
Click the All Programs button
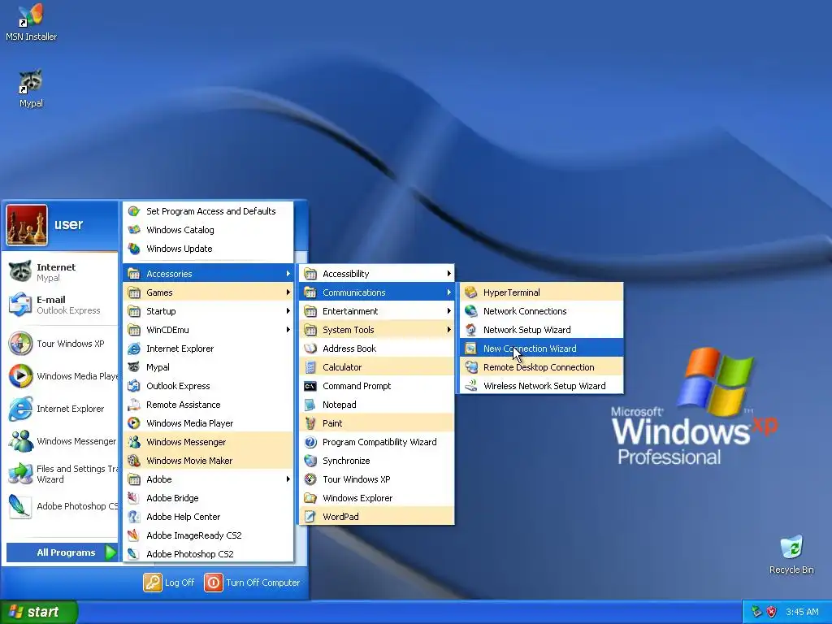pos(62,552)
